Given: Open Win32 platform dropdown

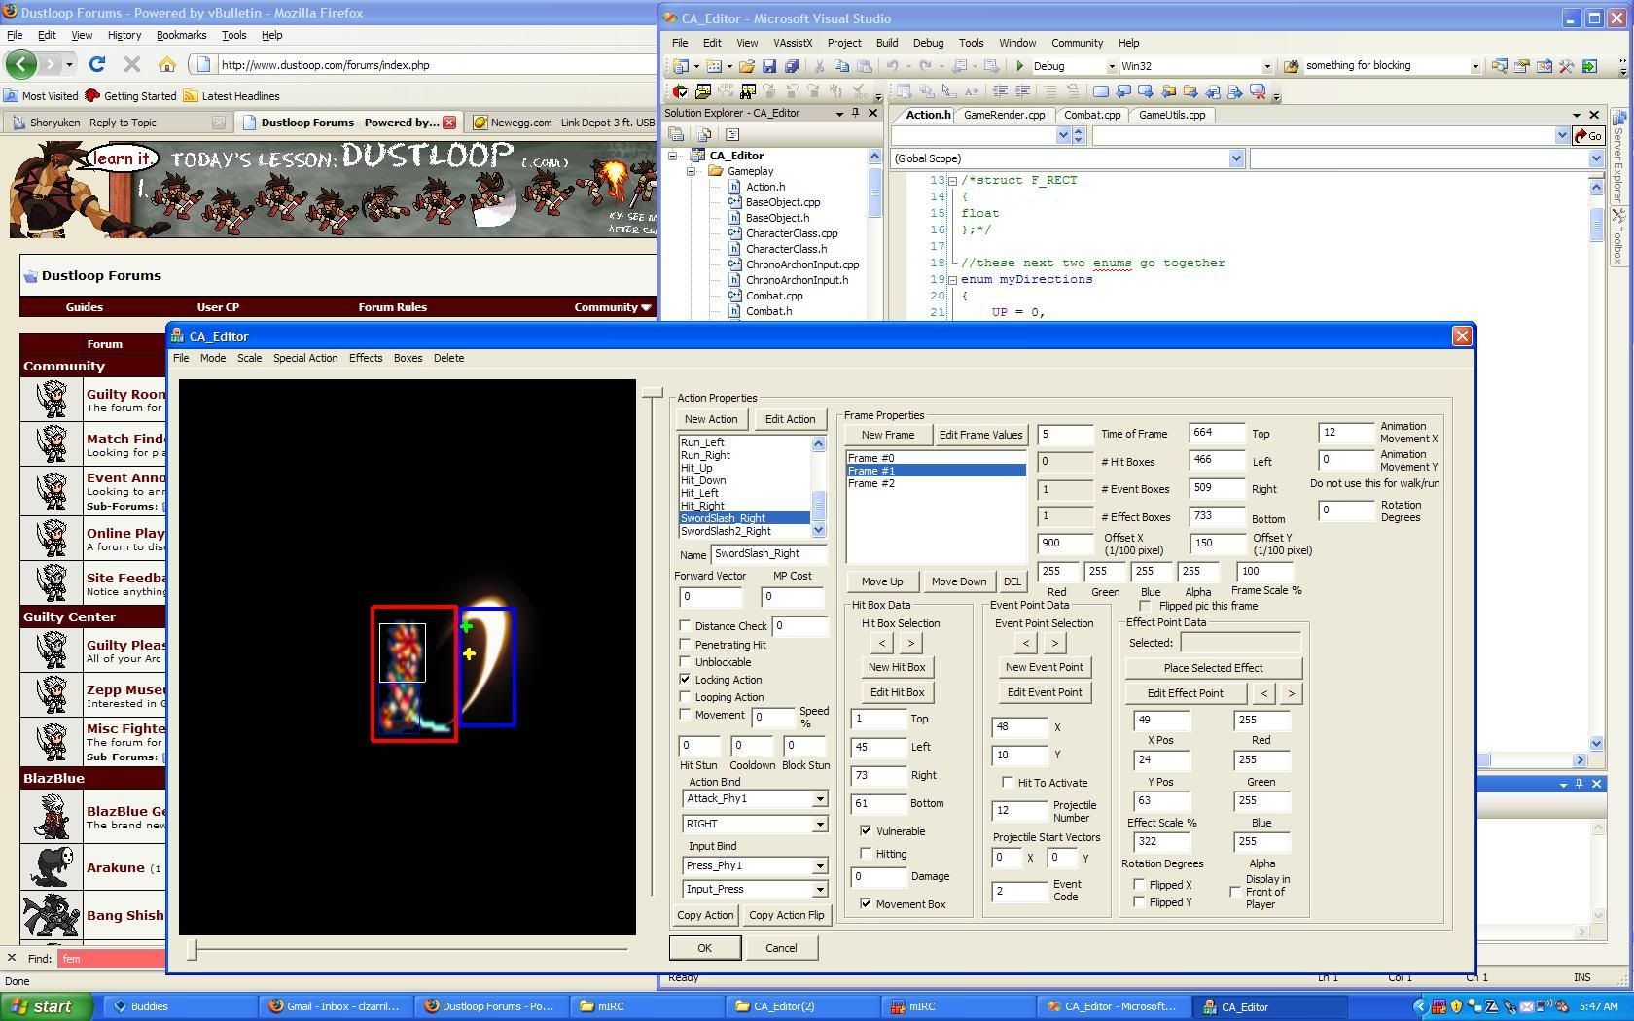Looking at the screenshot, I should pyautogui.click(x=1266, y=66).
